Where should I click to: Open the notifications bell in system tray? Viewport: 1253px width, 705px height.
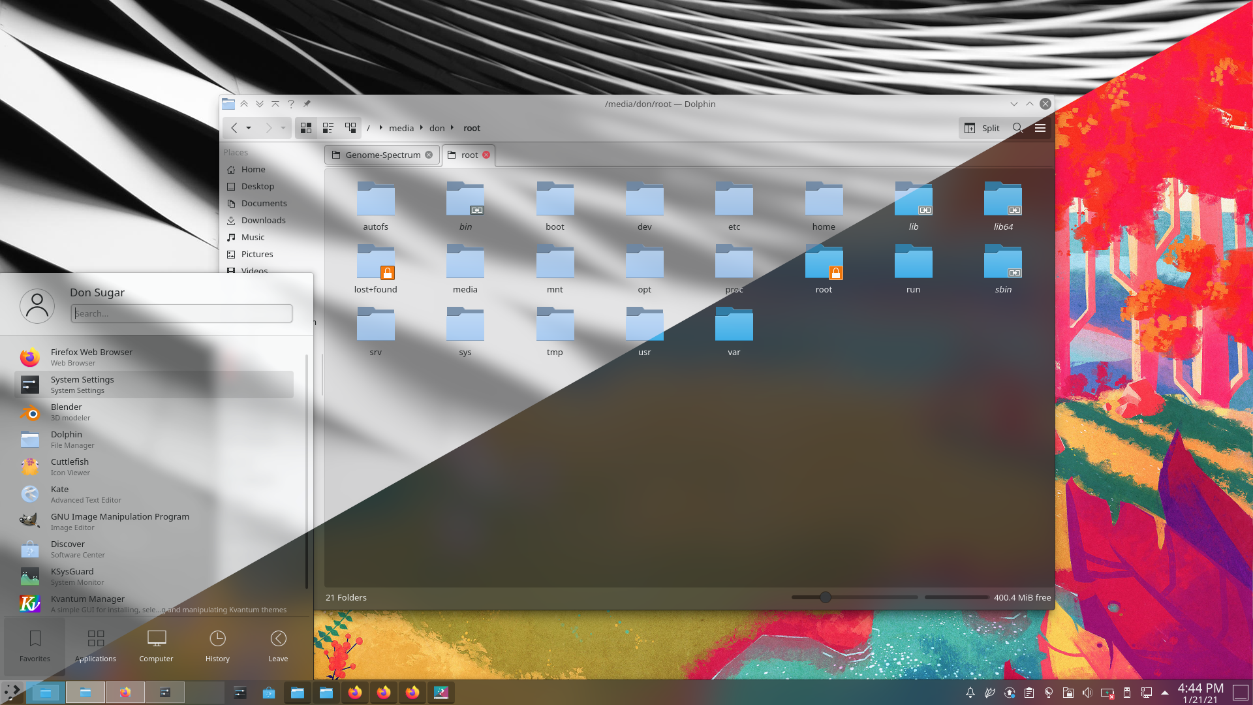[x=970, y=693]
